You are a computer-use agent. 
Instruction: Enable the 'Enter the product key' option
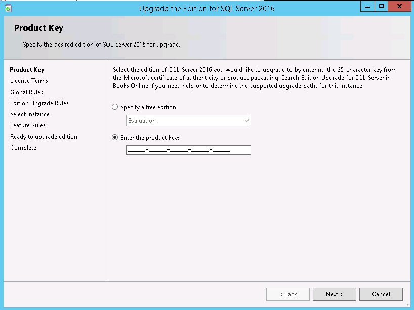pos(115,137)
